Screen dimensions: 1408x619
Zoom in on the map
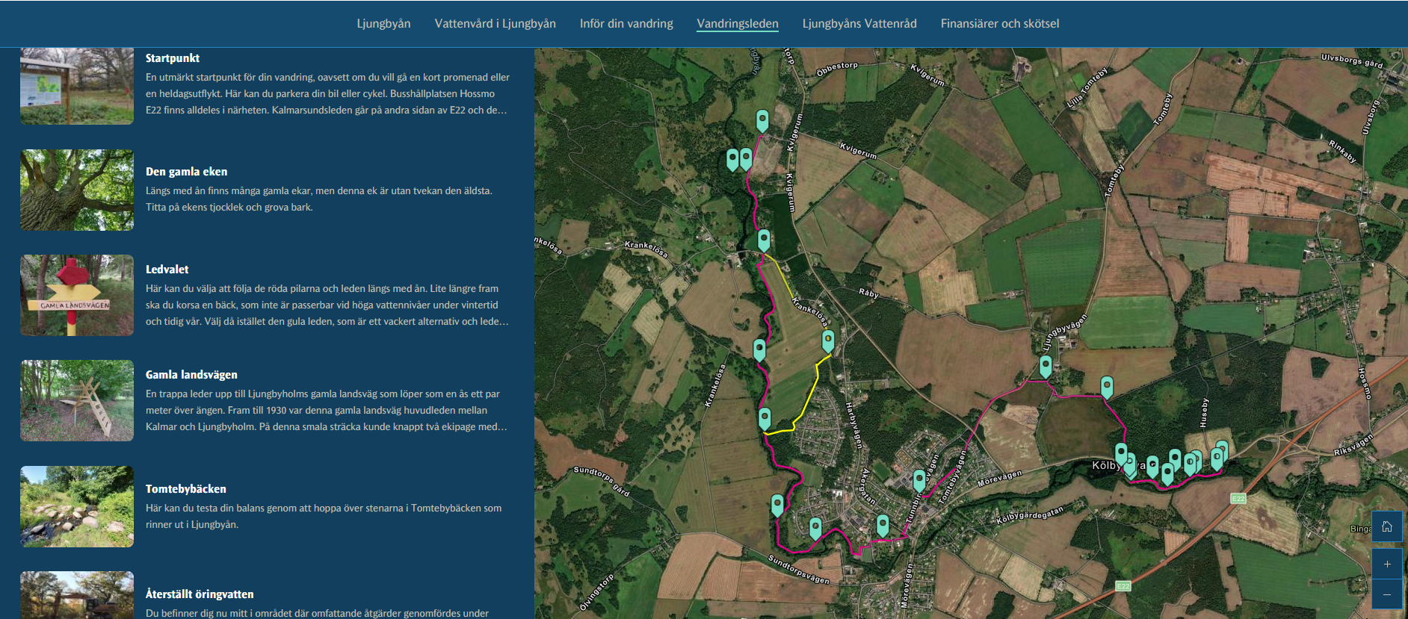point(1386,564)
